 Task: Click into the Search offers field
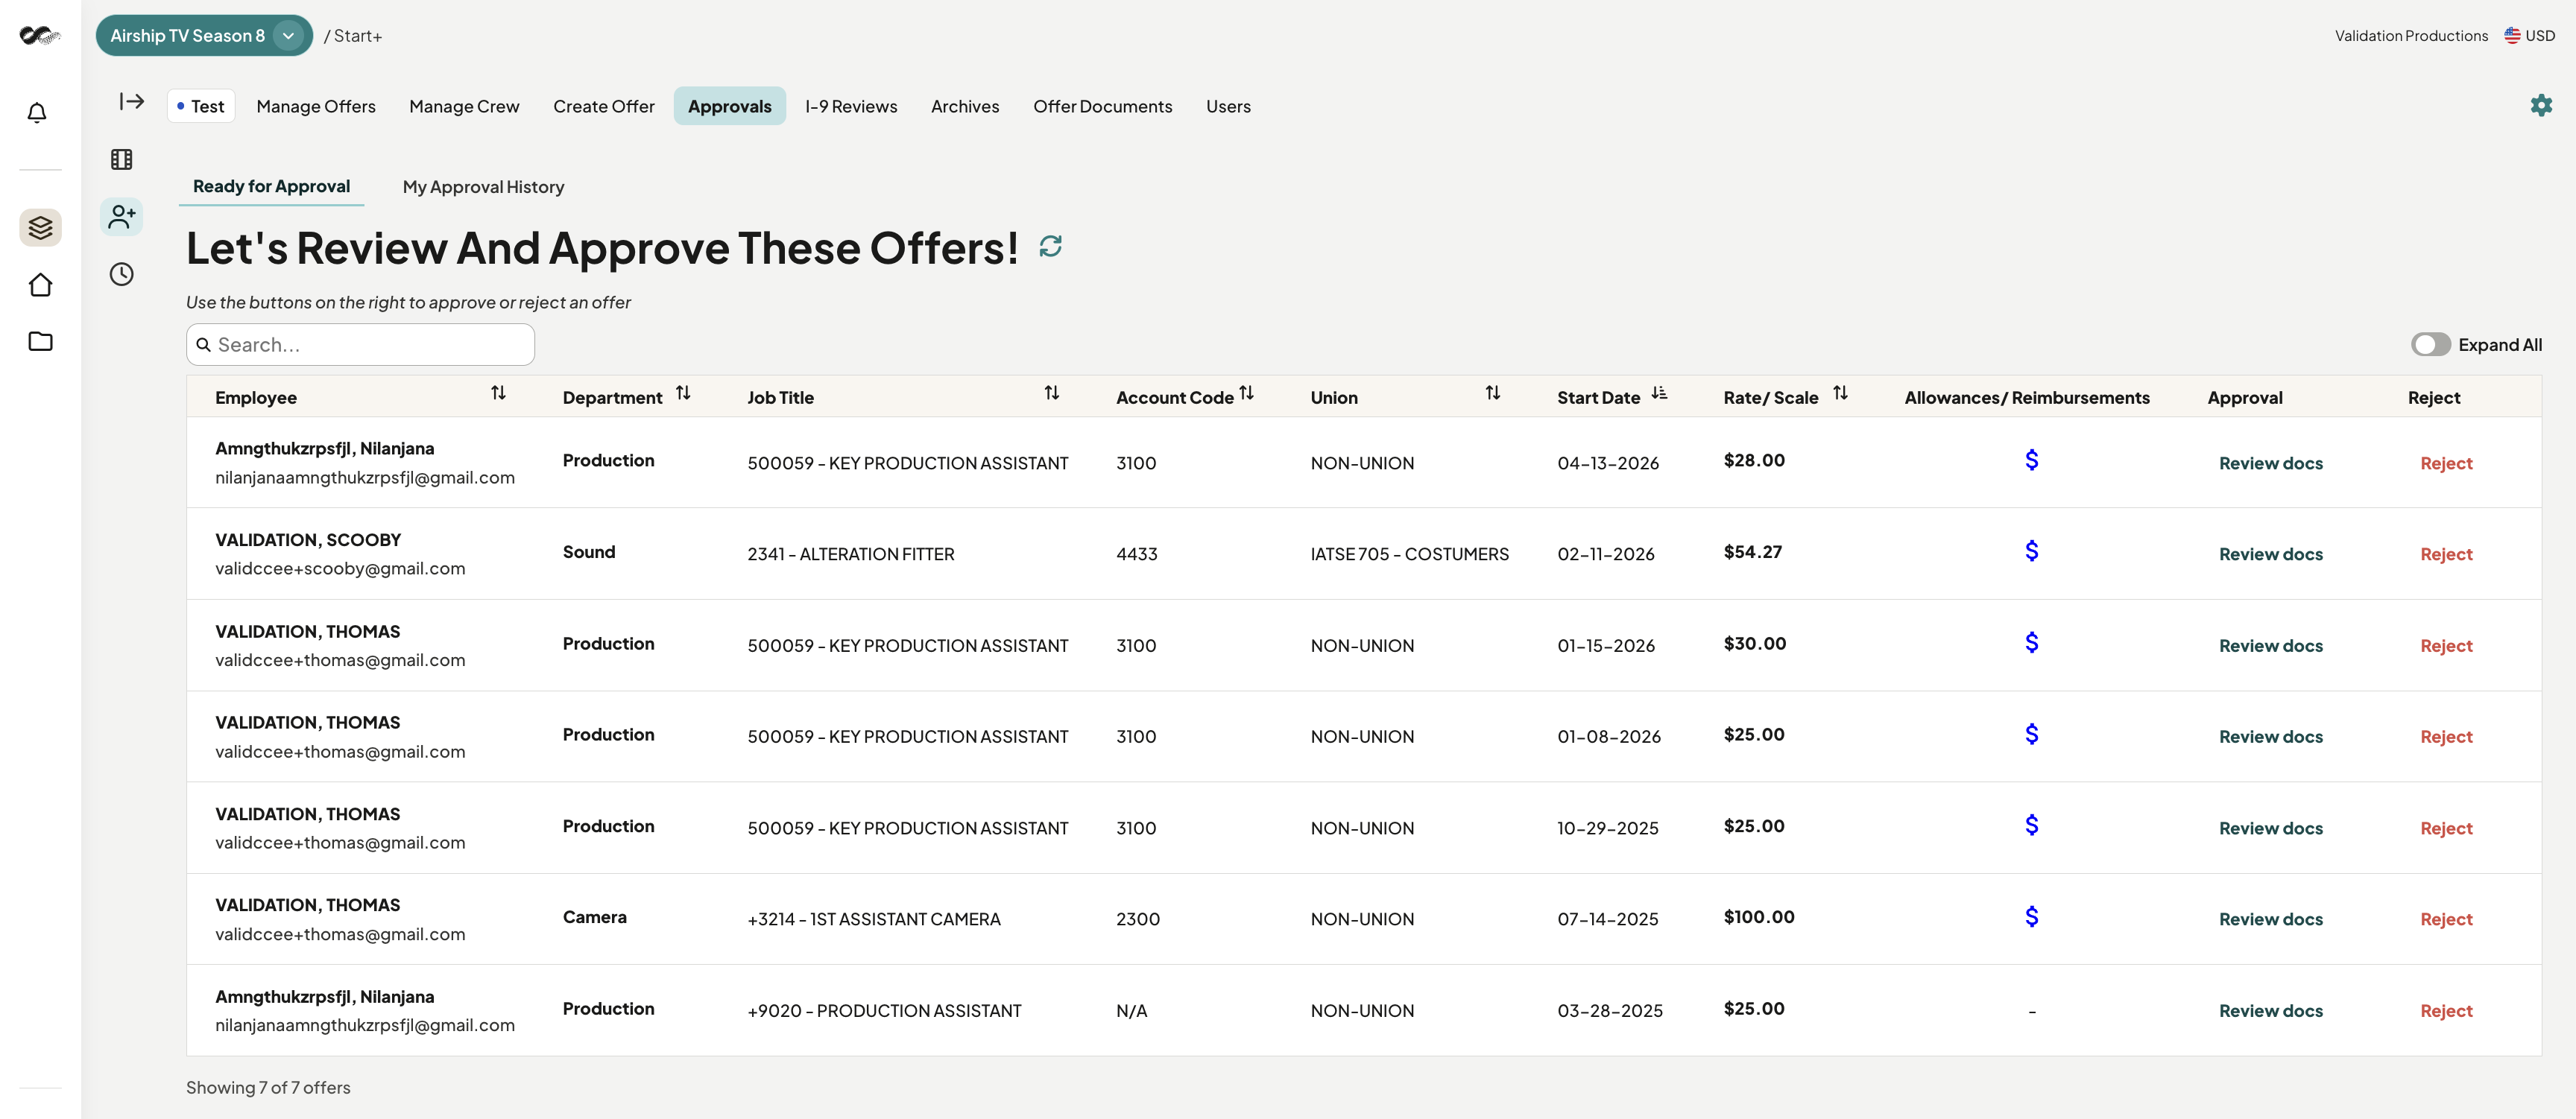[360, 345]
